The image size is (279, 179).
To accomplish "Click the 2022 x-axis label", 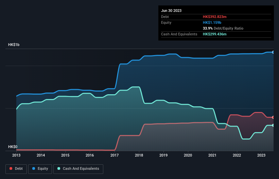I will [x=237, y=155].
